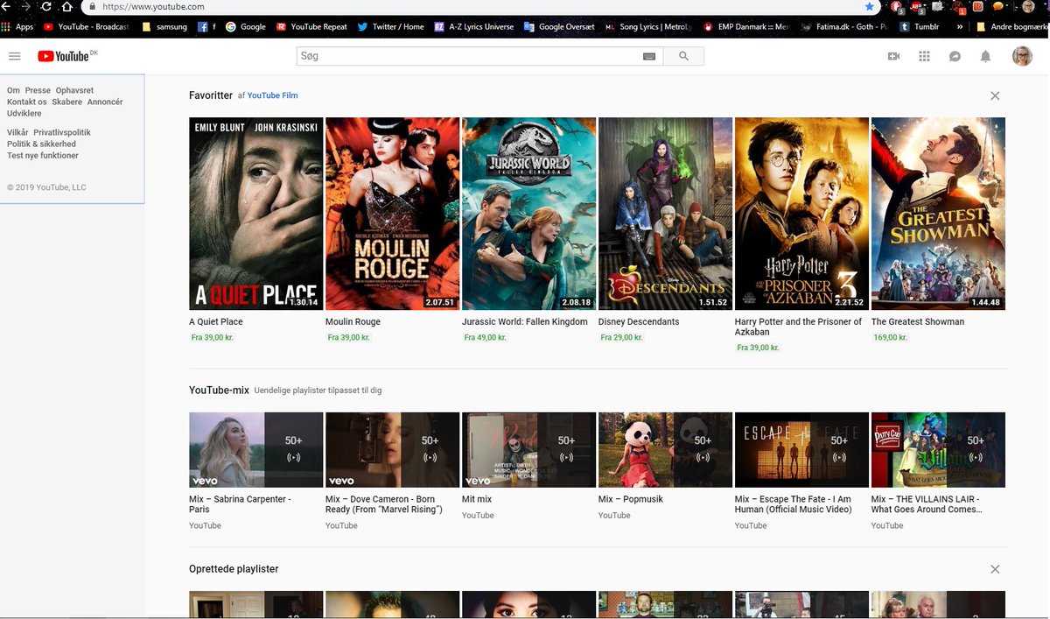Open Disney Descendants movie poster
1050x619 pixels.
coord(665,214)
